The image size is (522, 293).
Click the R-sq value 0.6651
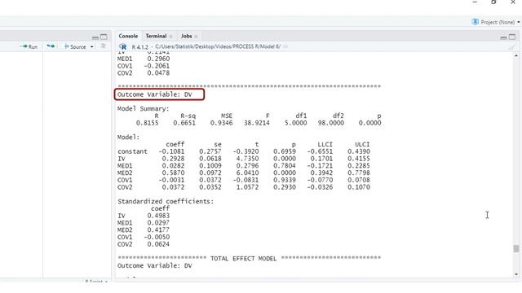pyautogui.click(x=184, y=123)
